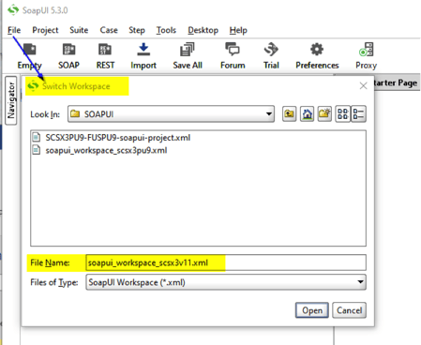This screenshot has width=421, height=345.
Task: Open the Case menu
Action: pyautogui.click(x=109, y=30)
